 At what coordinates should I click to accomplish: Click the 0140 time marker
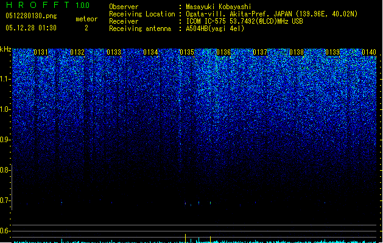pos(369,52)
